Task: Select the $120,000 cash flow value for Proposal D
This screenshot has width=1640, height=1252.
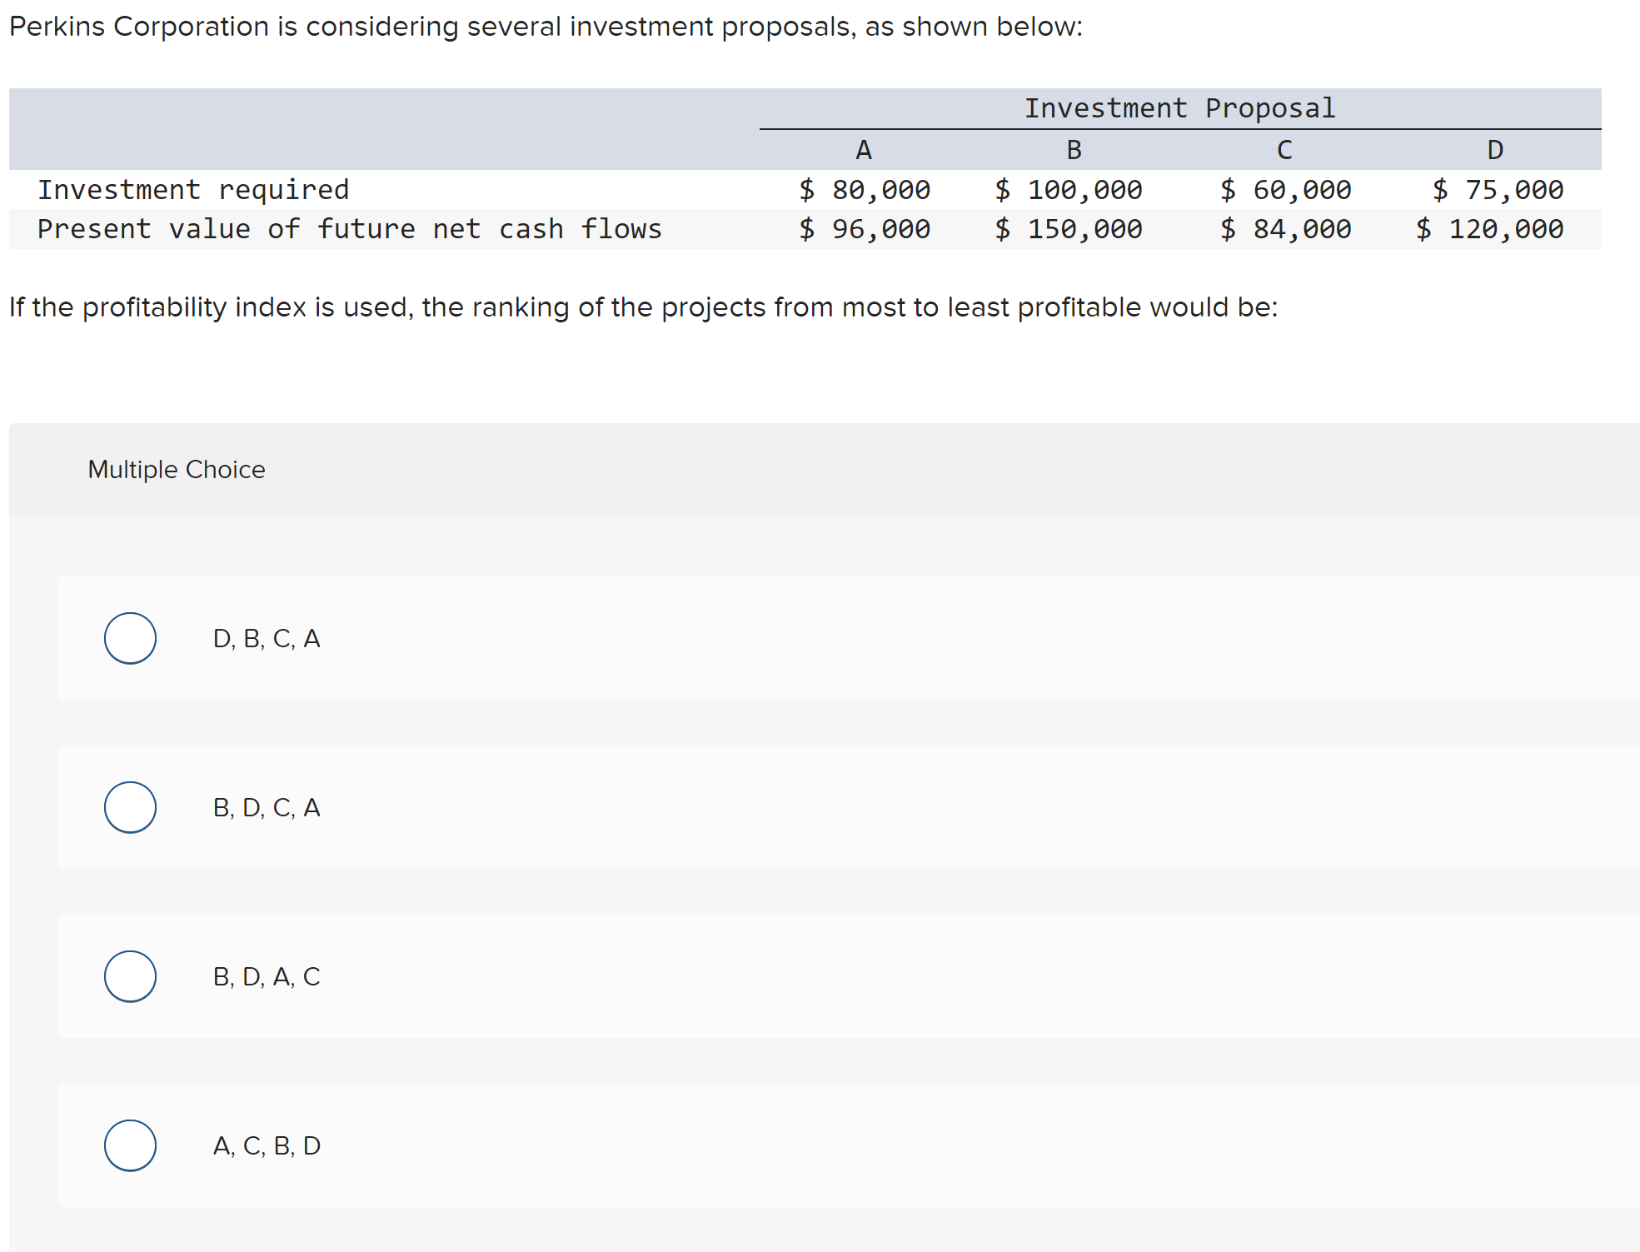Action: 1489,229
